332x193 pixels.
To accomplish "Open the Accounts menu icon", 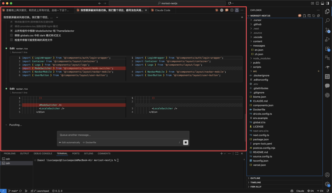I will pos(327,175).
